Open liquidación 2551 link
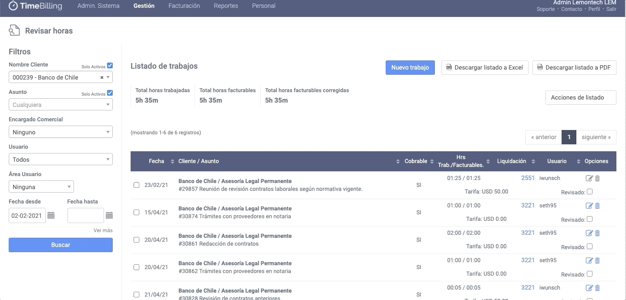Image resolution: width=626 pixels, height=300 pixels. 528,178
